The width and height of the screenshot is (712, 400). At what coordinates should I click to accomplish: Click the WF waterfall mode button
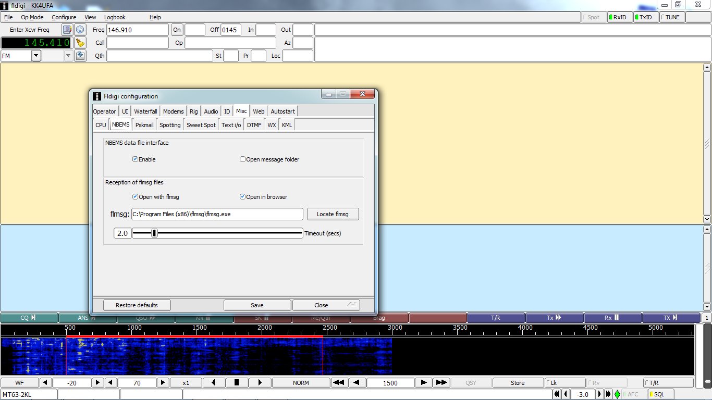click(x=19, y=382)
